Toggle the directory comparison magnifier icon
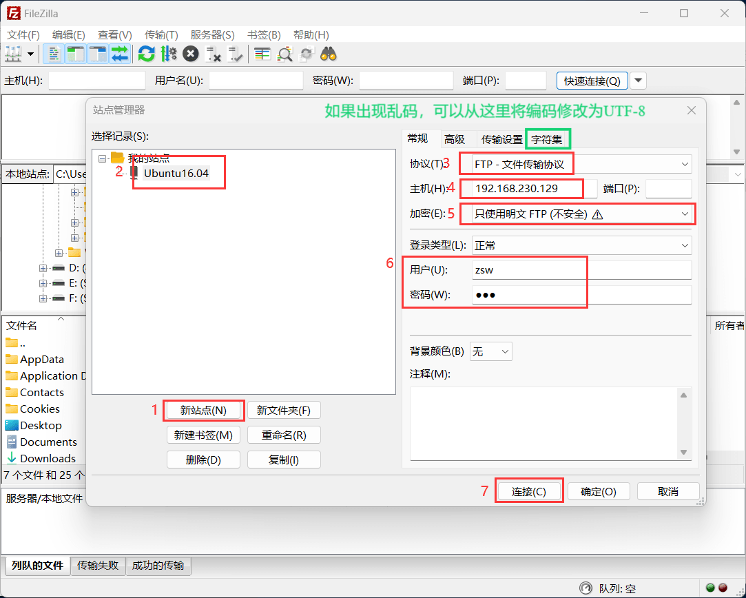The image size is (746, 598). pyautogui.click(x=284, y=54)
